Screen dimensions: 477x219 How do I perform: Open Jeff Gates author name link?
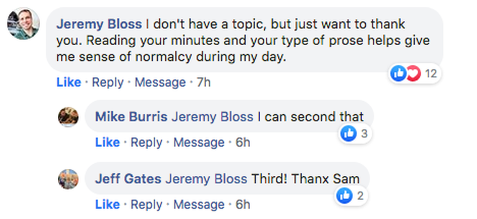tap(128, 179)
